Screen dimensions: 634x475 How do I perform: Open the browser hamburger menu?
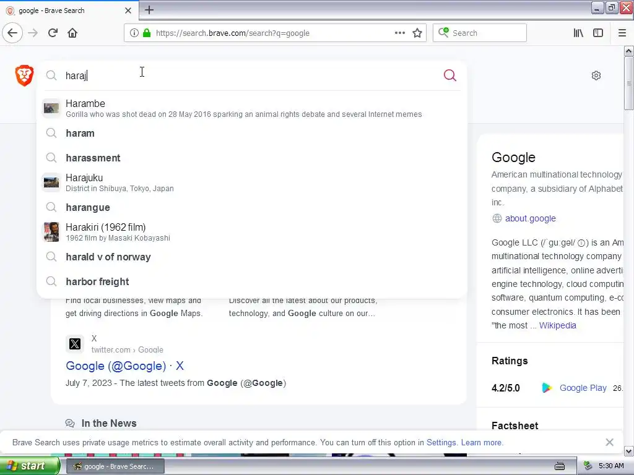click(x=622, y=33)
